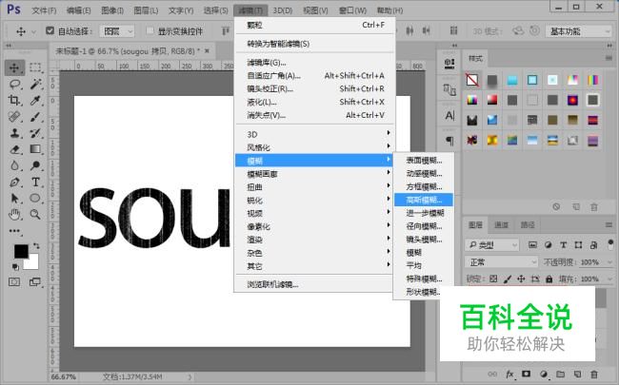The width and height of the screenshot is (619, 385).
Task: Select the Magic Wand tool
Action: pos(35,84)
